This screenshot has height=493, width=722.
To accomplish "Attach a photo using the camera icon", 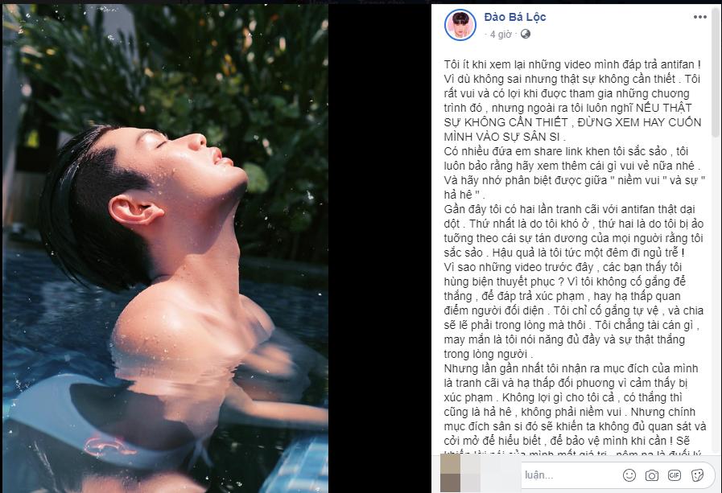I will [651, 475].
